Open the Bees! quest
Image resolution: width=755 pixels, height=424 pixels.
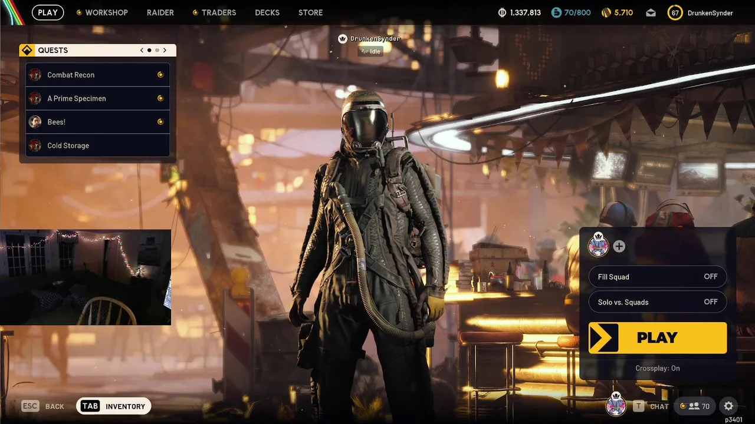(x=98, y=122)
